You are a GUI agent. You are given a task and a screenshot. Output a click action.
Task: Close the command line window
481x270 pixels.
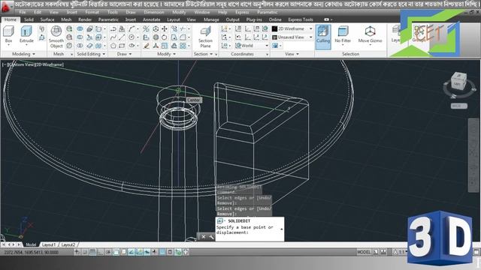[x=204, y=237]
